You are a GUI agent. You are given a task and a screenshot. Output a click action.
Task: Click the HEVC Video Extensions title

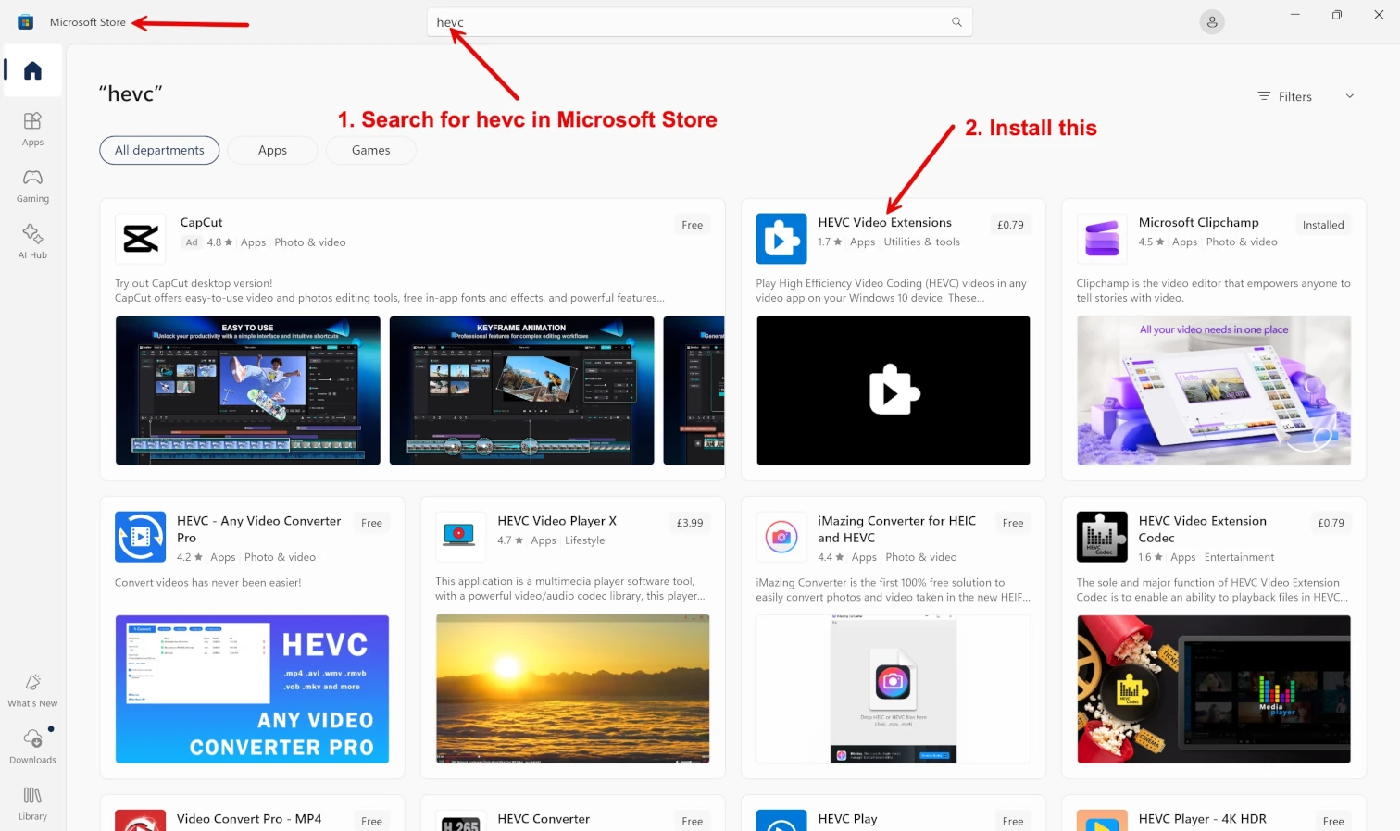pos(884,223)
